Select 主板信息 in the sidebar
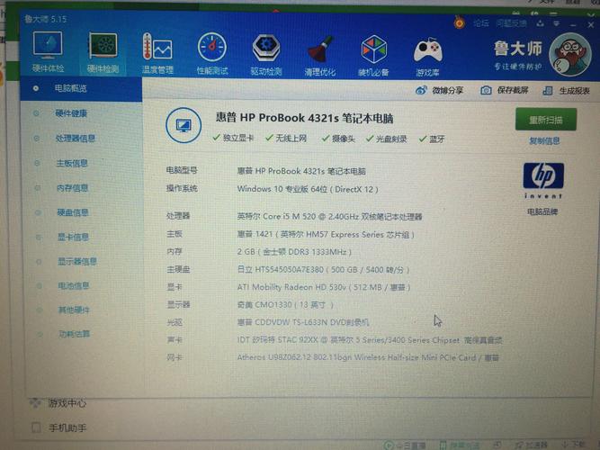 point(72,163)
